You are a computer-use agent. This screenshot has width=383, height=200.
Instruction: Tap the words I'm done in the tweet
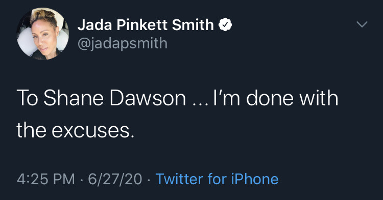[253, 98]
